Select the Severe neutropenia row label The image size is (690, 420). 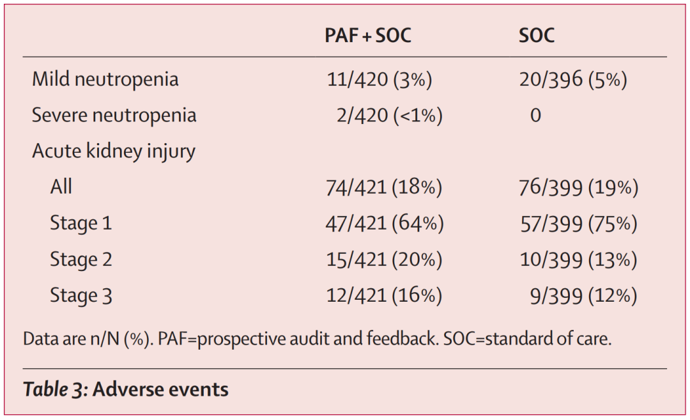point(114,115)
